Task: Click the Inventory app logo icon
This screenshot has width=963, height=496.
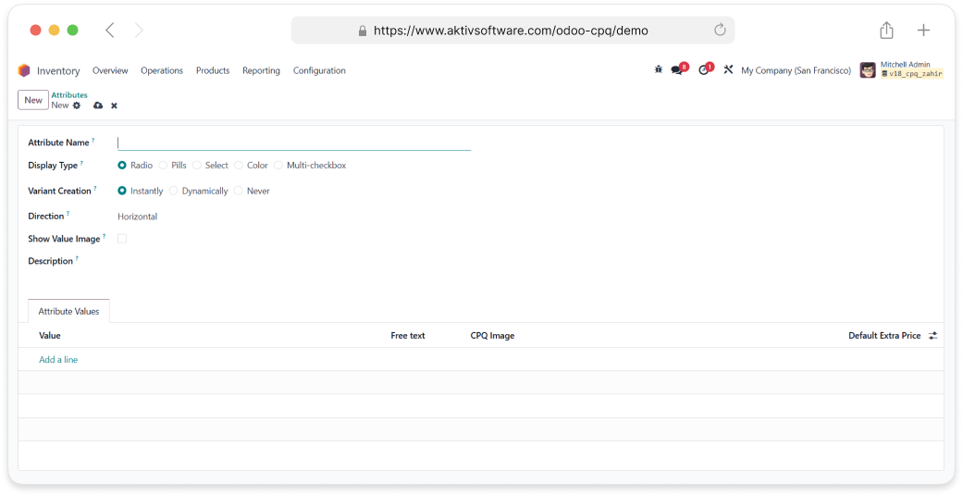Action: click(24, 70)
